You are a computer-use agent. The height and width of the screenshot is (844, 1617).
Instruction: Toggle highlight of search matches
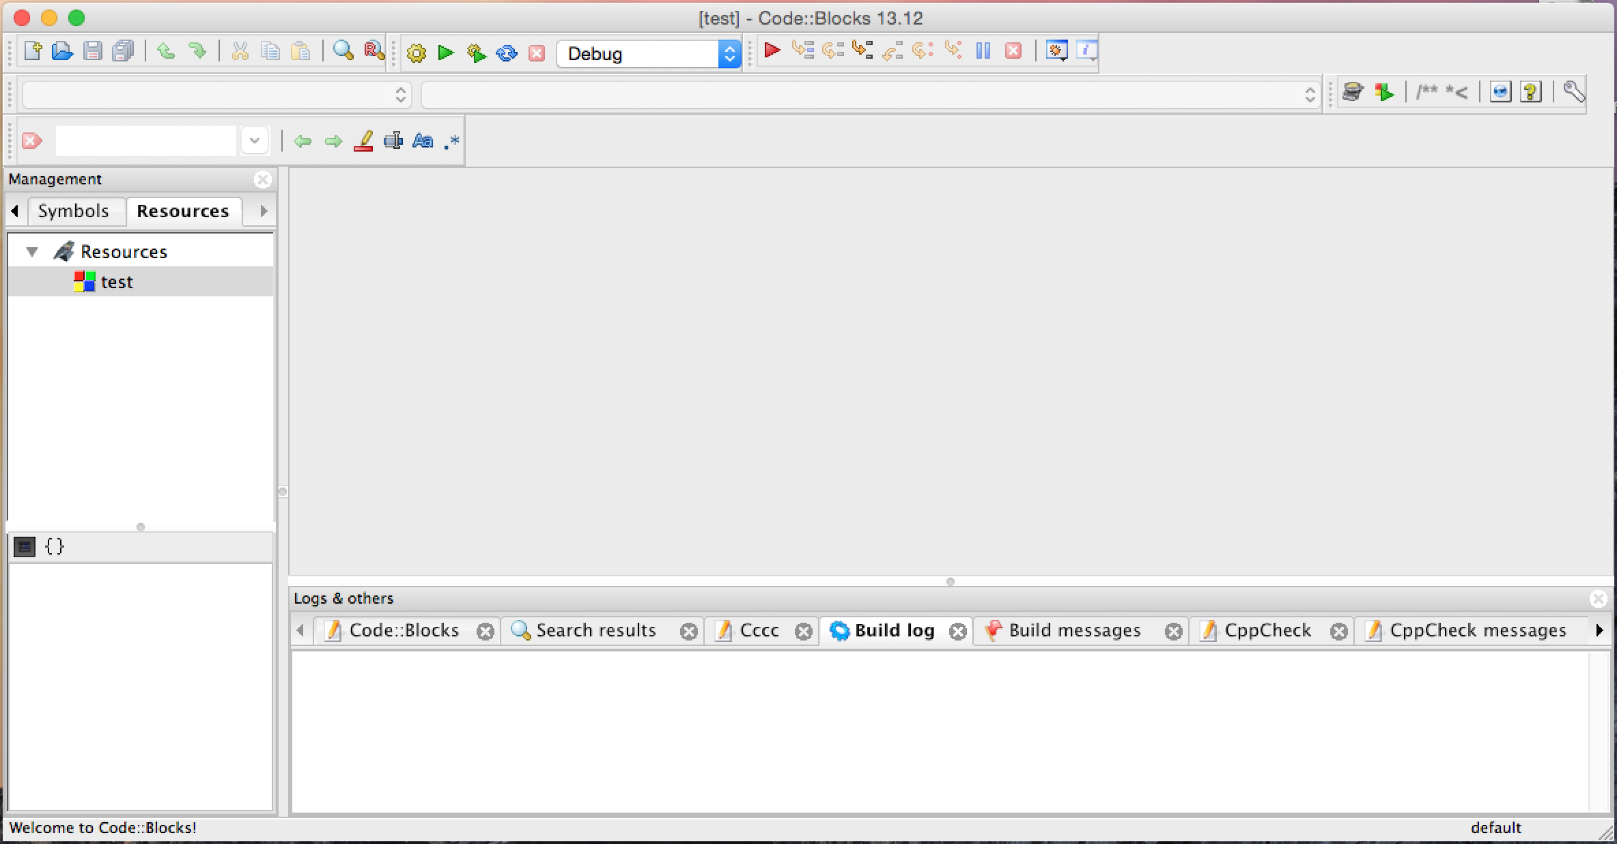coord(363,141)
